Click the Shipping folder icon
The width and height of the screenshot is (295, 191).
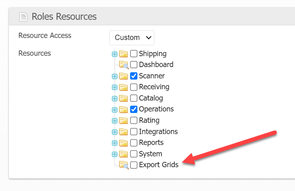[124, 54]
